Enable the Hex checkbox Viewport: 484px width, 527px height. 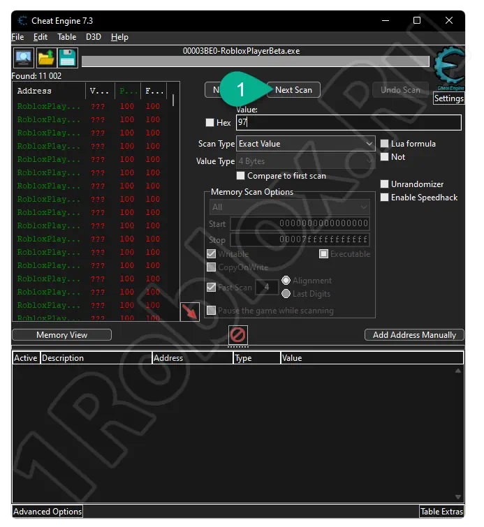tap(210, 122)
